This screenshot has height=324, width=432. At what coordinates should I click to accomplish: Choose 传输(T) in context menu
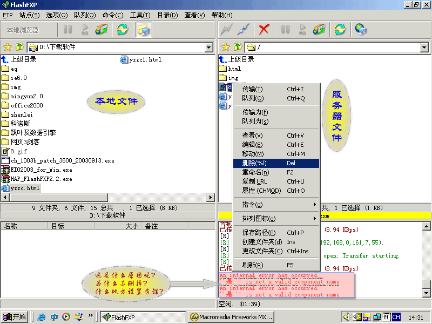pyautogui.click(x=276, y=89)
